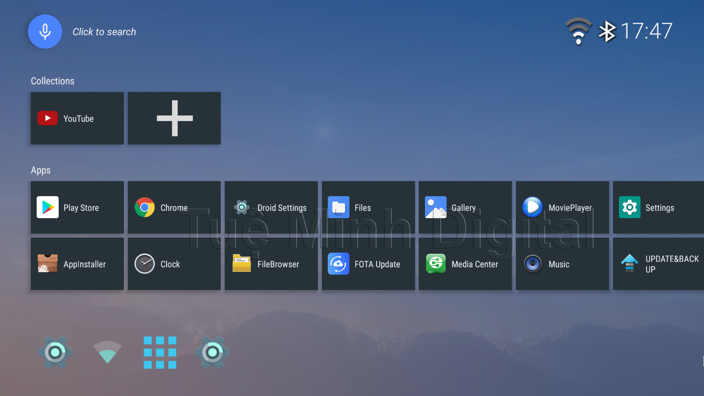704x396 pixels.
Task: Open the Chrome browser
Action: point(174,207)
